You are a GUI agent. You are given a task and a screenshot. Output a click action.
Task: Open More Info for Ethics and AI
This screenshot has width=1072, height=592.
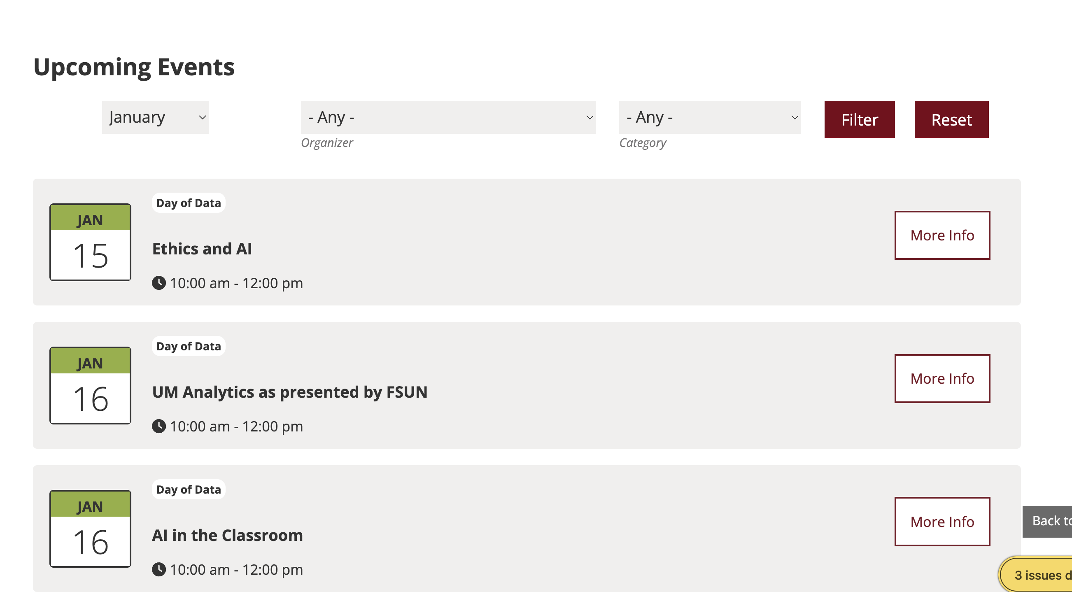(x=942, y=235)
